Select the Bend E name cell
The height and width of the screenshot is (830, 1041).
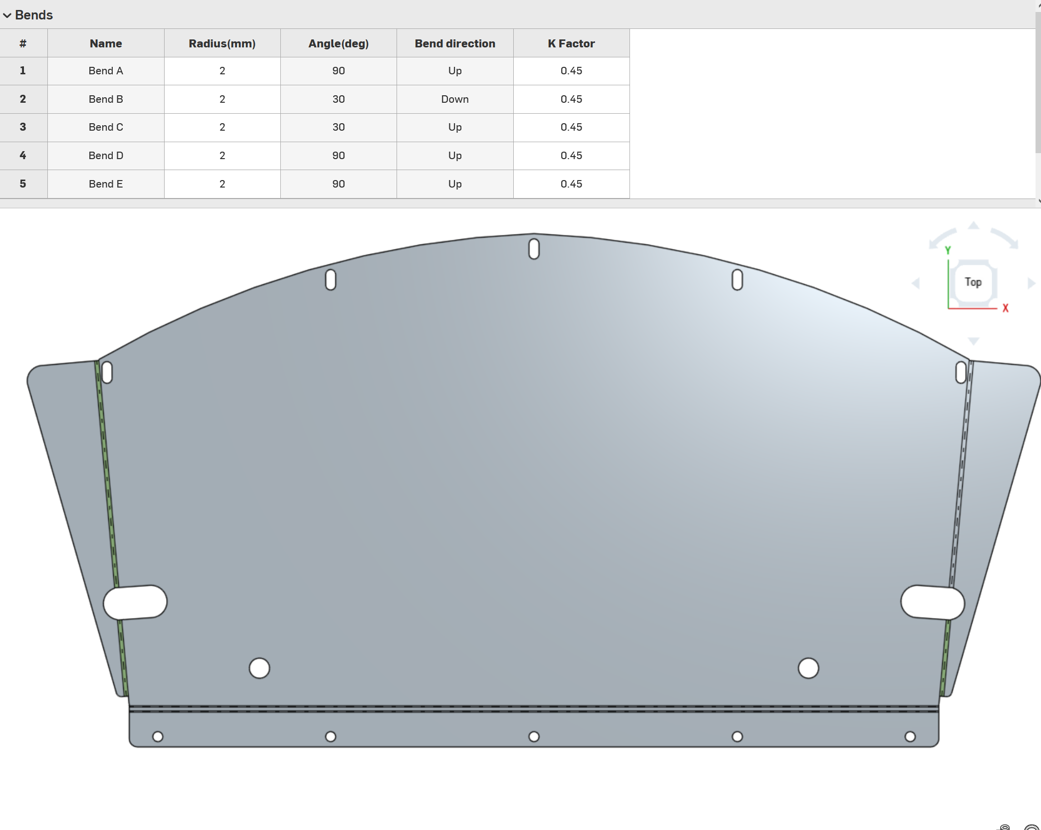[x=106, y=184]
